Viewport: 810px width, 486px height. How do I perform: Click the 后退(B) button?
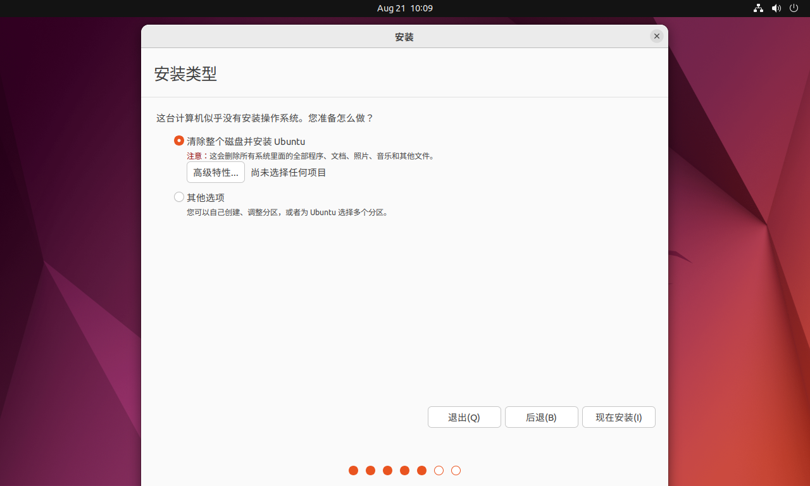(x=541, y=417)
